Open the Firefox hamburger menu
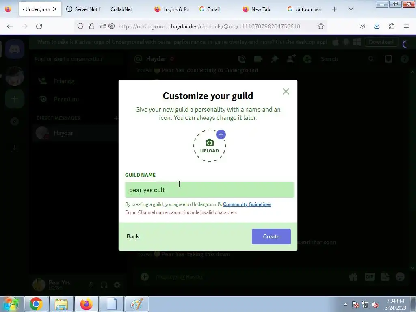Screen dimensions: 416x312 tap(406, 26)
